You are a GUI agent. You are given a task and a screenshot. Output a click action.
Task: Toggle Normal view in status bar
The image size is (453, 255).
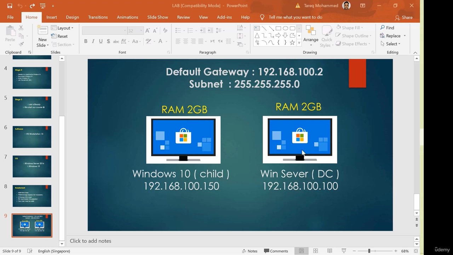point(301,251)
